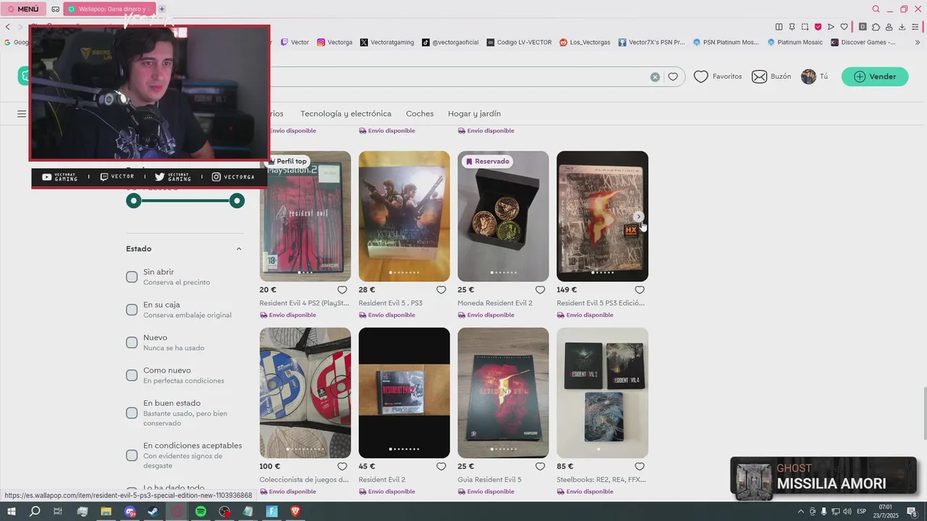Open Hogar y jardín category
Viewport: 927px width, 521px height.
coord(474,114)
